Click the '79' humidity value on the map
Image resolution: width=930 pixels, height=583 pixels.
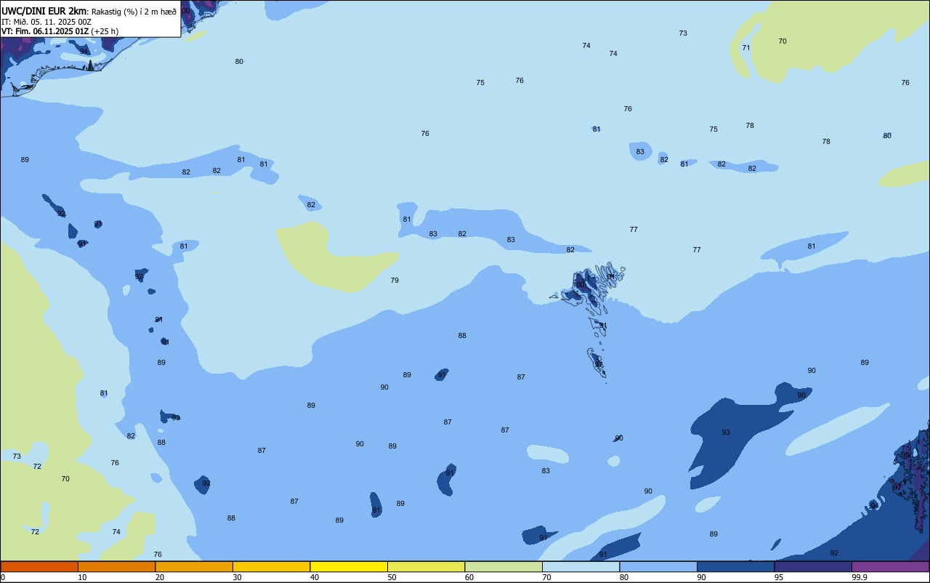click(395, 280)
